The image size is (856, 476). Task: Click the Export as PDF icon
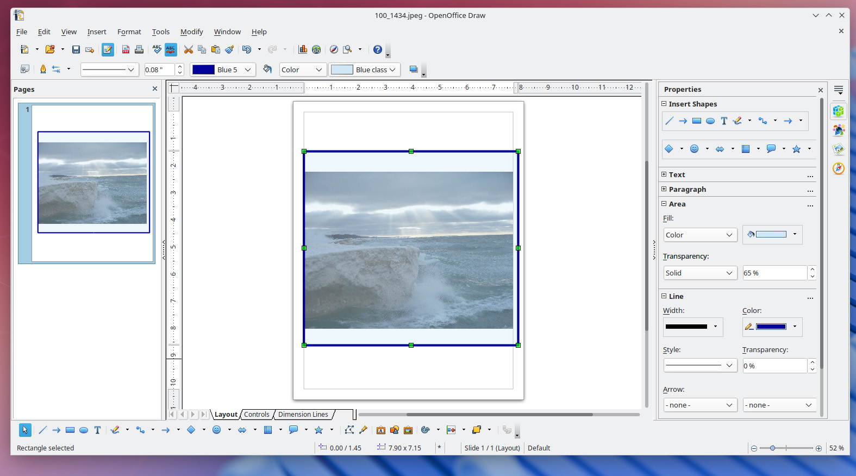[126, 49]
